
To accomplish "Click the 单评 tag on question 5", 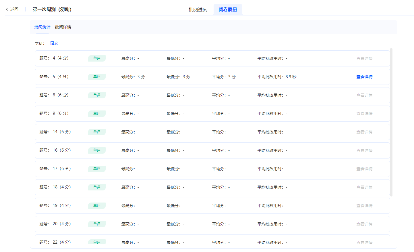I will (97, 77).
